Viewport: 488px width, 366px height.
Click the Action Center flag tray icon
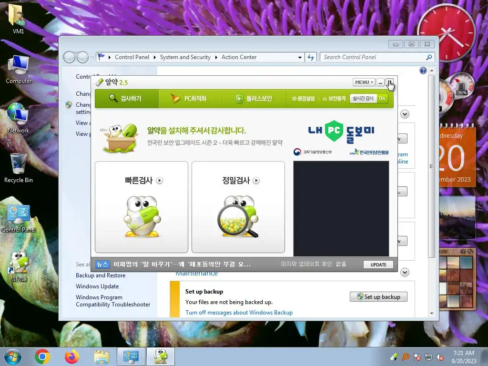[x=417, y=357]
